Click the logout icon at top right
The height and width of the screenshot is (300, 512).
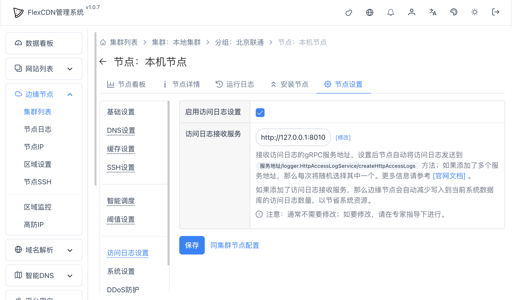[495, 12]
